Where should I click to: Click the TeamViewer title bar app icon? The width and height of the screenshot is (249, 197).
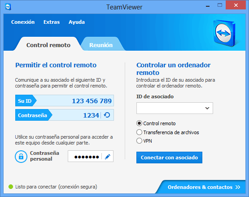tap(8, 7)
